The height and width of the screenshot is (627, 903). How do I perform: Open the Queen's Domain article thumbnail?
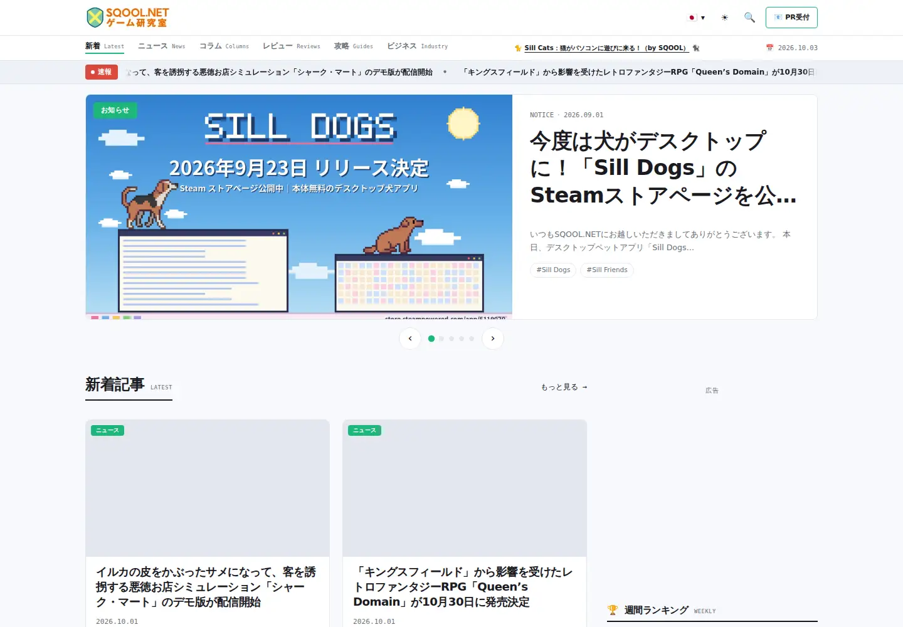(x=465, y=488)
